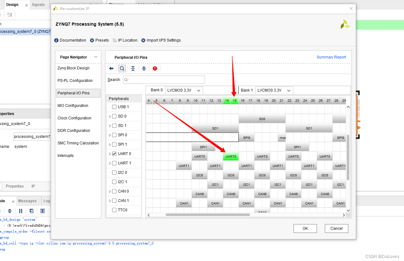Click the vertical scrollbar thumb beside pin grid
This screenshot has width=404, height=261.
pos(348,158)
